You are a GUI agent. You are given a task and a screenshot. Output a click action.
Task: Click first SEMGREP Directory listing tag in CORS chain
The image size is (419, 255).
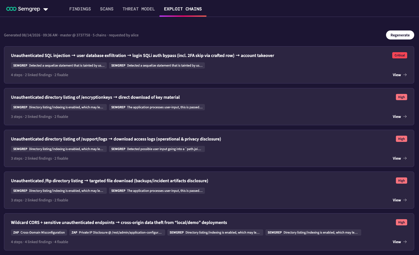(215, 232)
